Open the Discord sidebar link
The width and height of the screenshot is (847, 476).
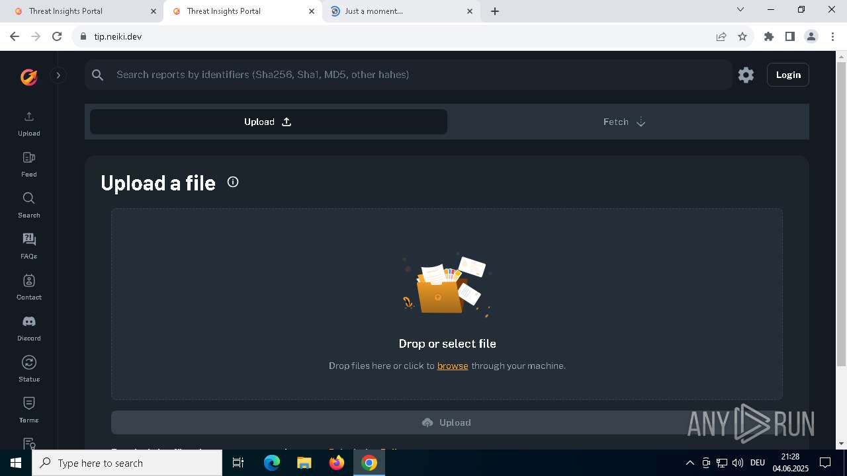(28, 329)
